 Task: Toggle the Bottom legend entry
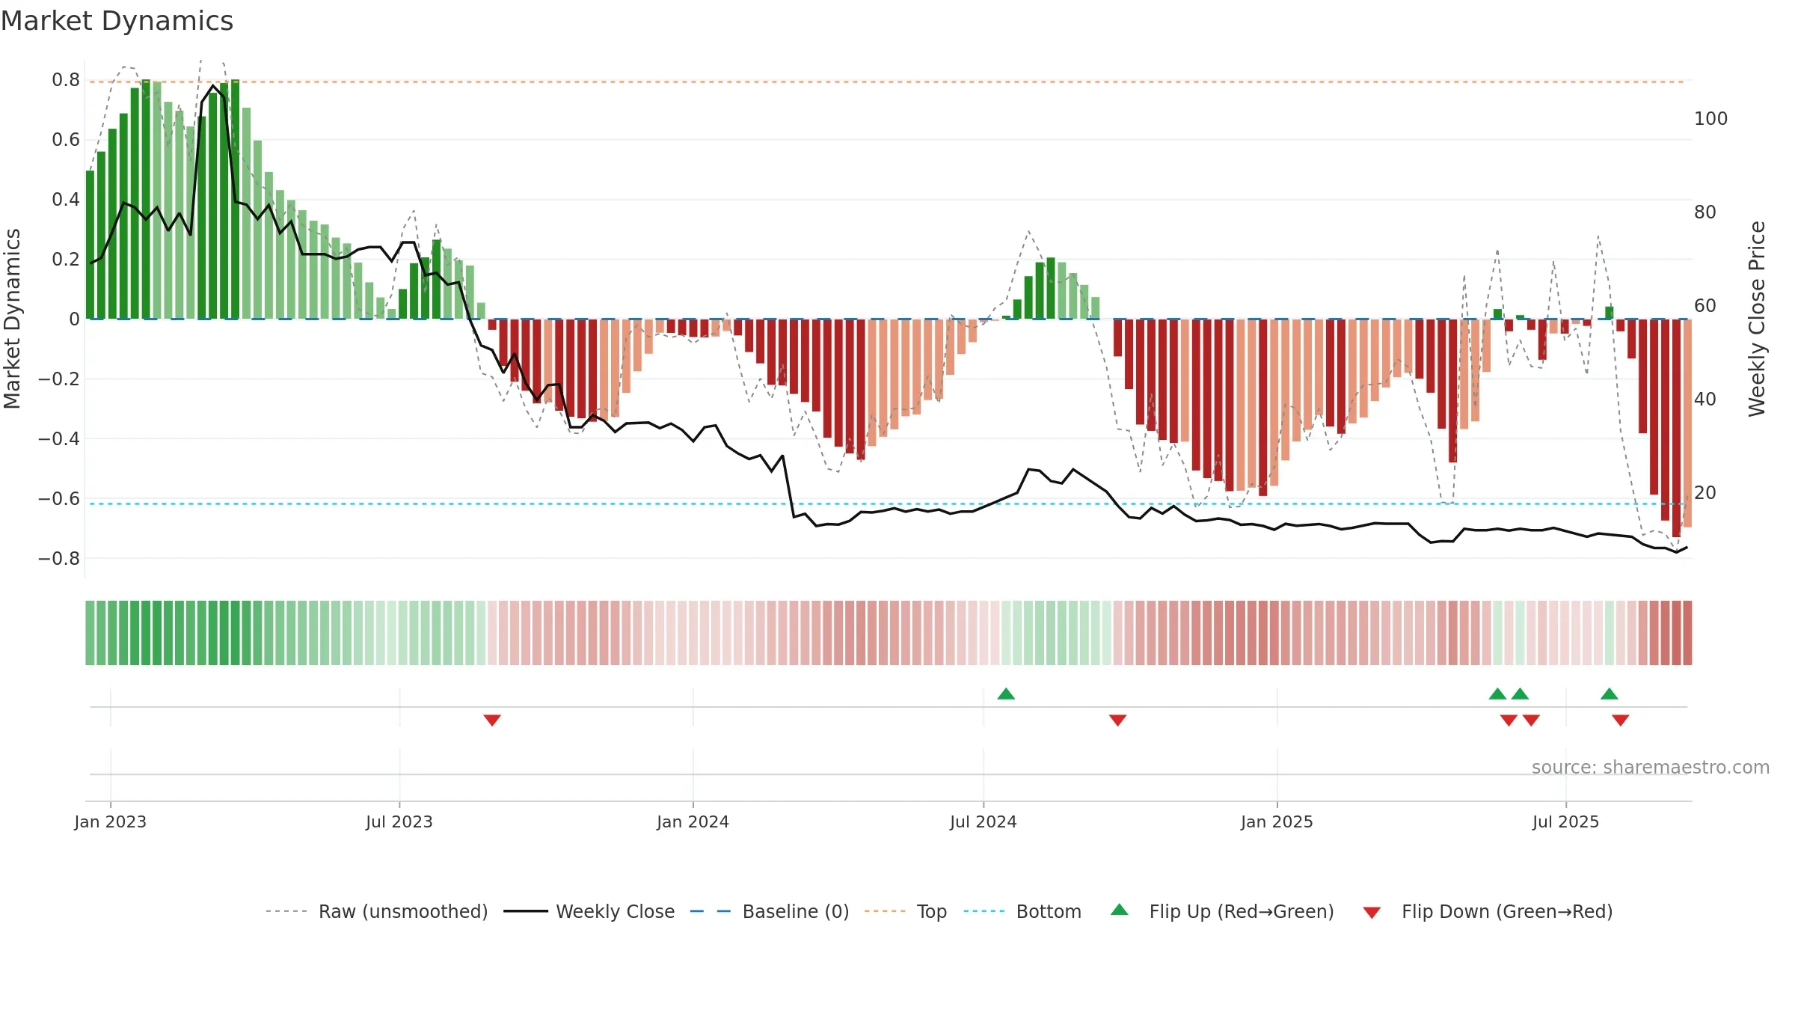click(1022, 911)
